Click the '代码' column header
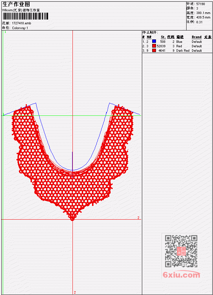213x295 pixels. pyautogui.click(x=171, y=37)
